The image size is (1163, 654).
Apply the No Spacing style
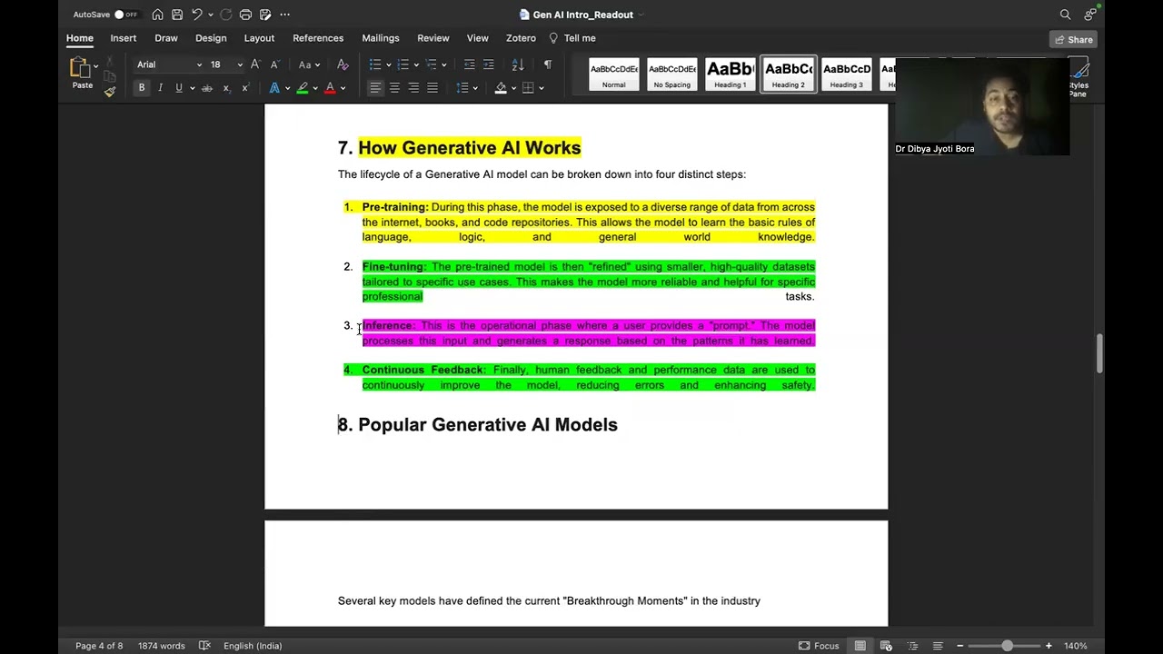pos(672,74)
